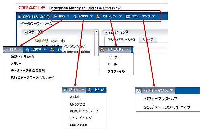Click the セキュリティ arrow above ユーザー
The width and height of the screenshot is (203, 132).
(x=128, y=49)
